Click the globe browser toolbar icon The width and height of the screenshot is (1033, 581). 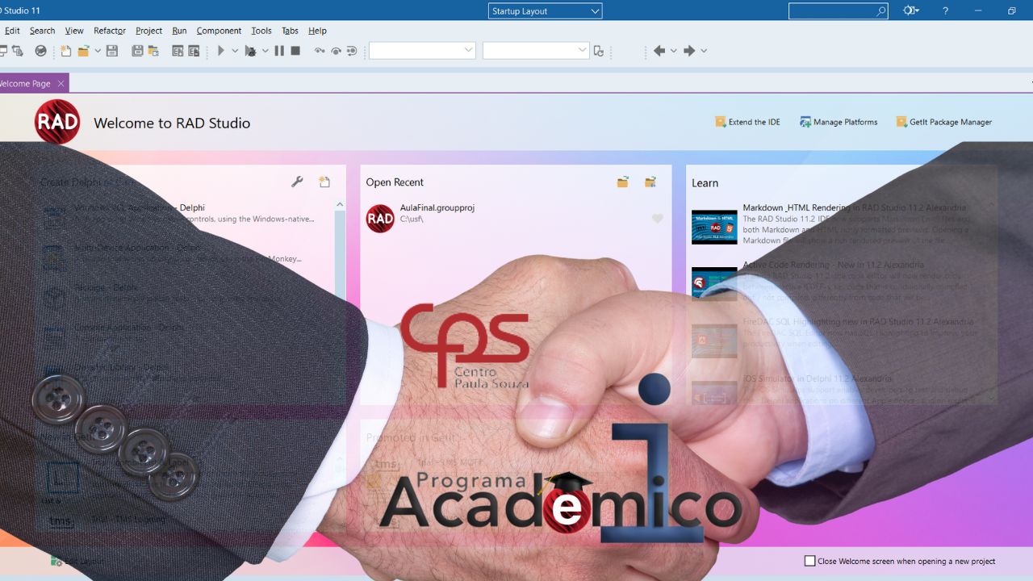pos(40,51)
